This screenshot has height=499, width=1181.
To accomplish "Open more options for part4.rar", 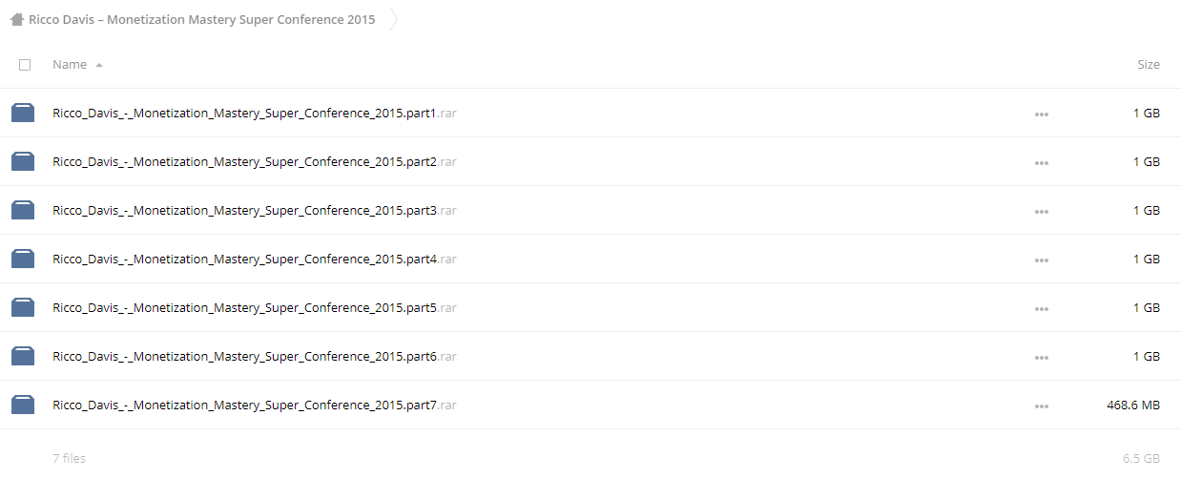I will click(1041, 260).
